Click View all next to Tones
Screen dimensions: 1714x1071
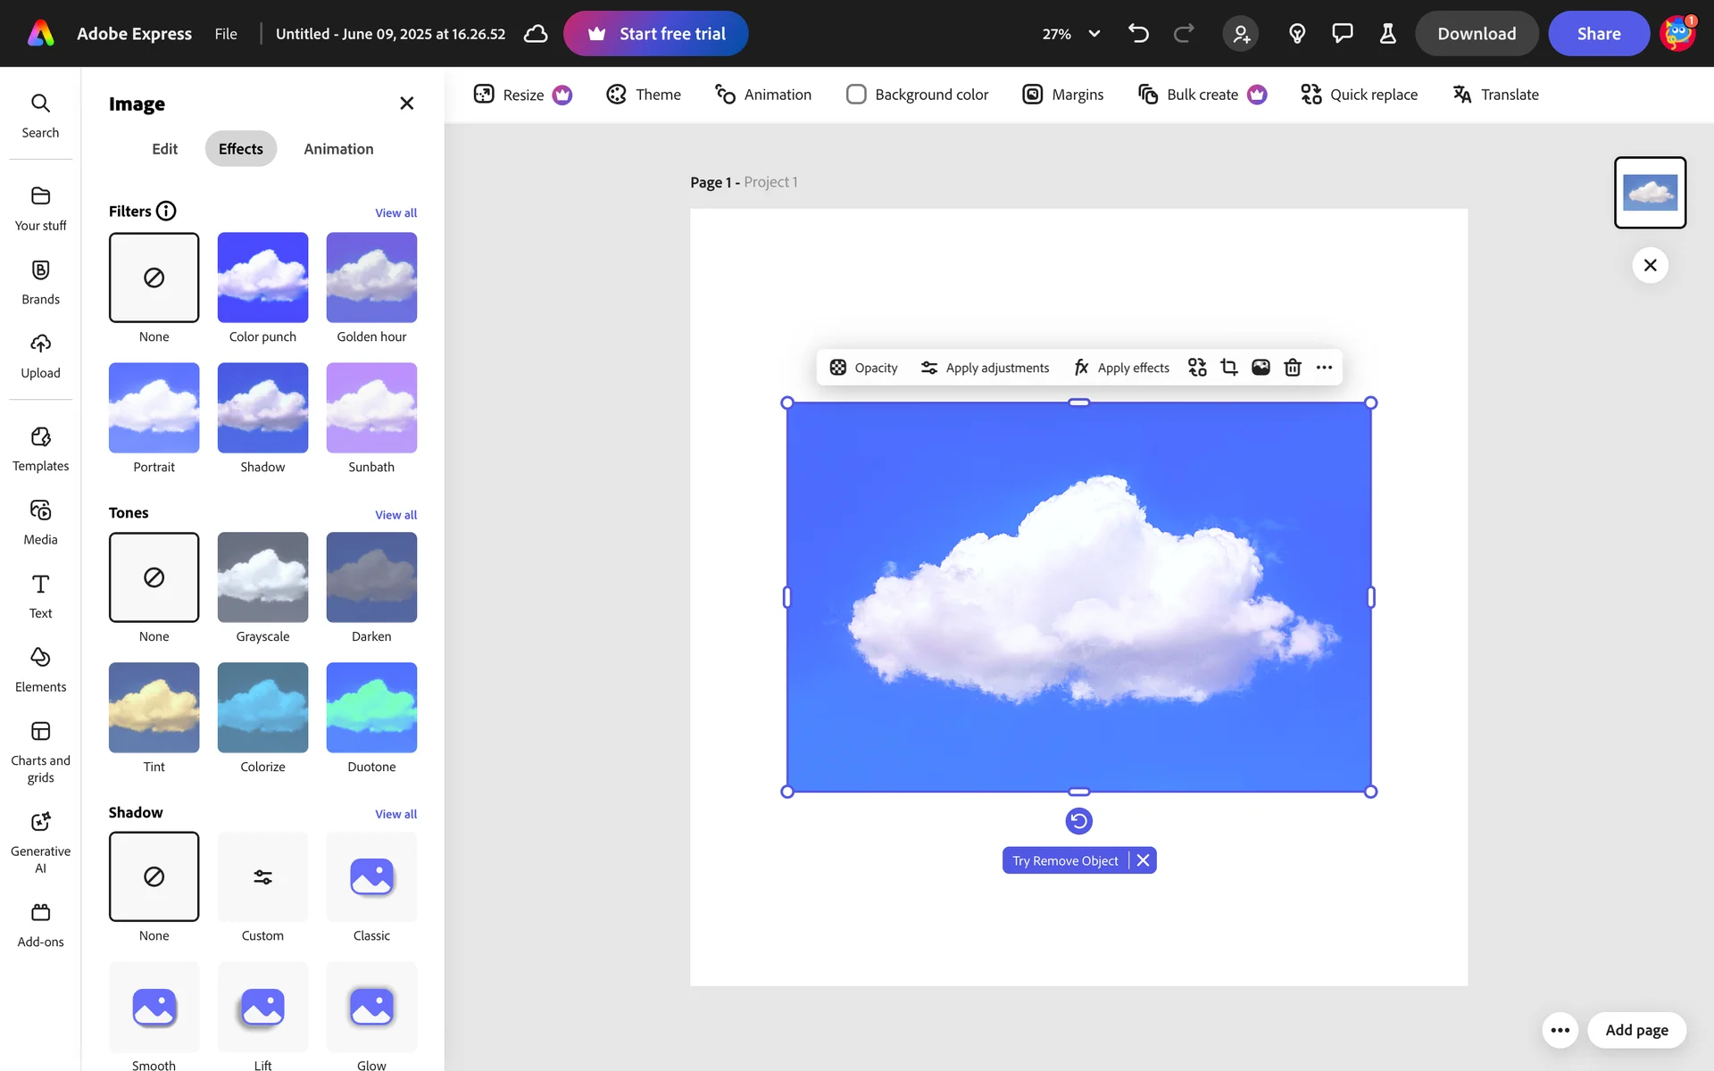tap(395, 515)
